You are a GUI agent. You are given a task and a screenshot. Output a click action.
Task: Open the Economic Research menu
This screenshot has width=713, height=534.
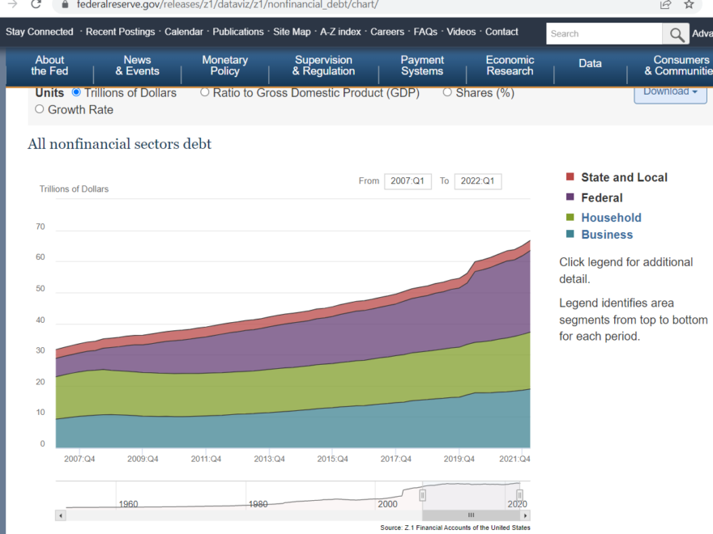[510, 66]
